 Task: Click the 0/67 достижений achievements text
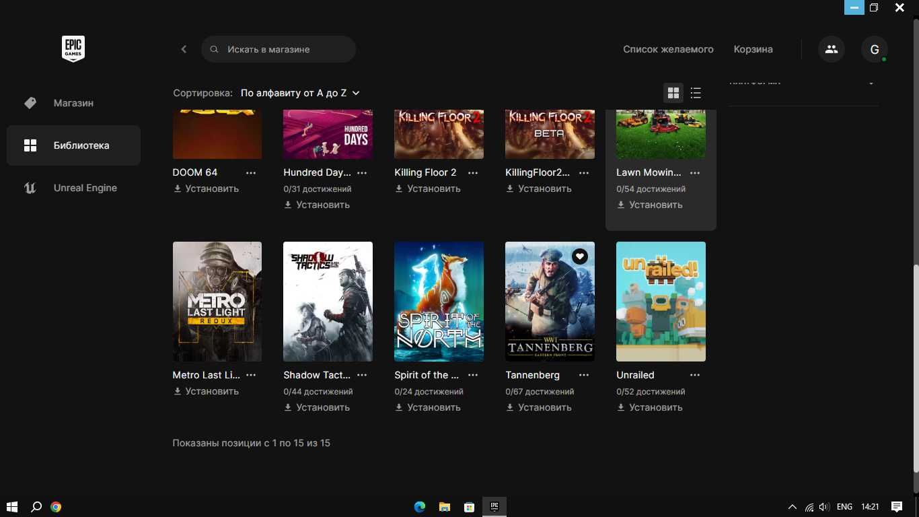point(540,391)
